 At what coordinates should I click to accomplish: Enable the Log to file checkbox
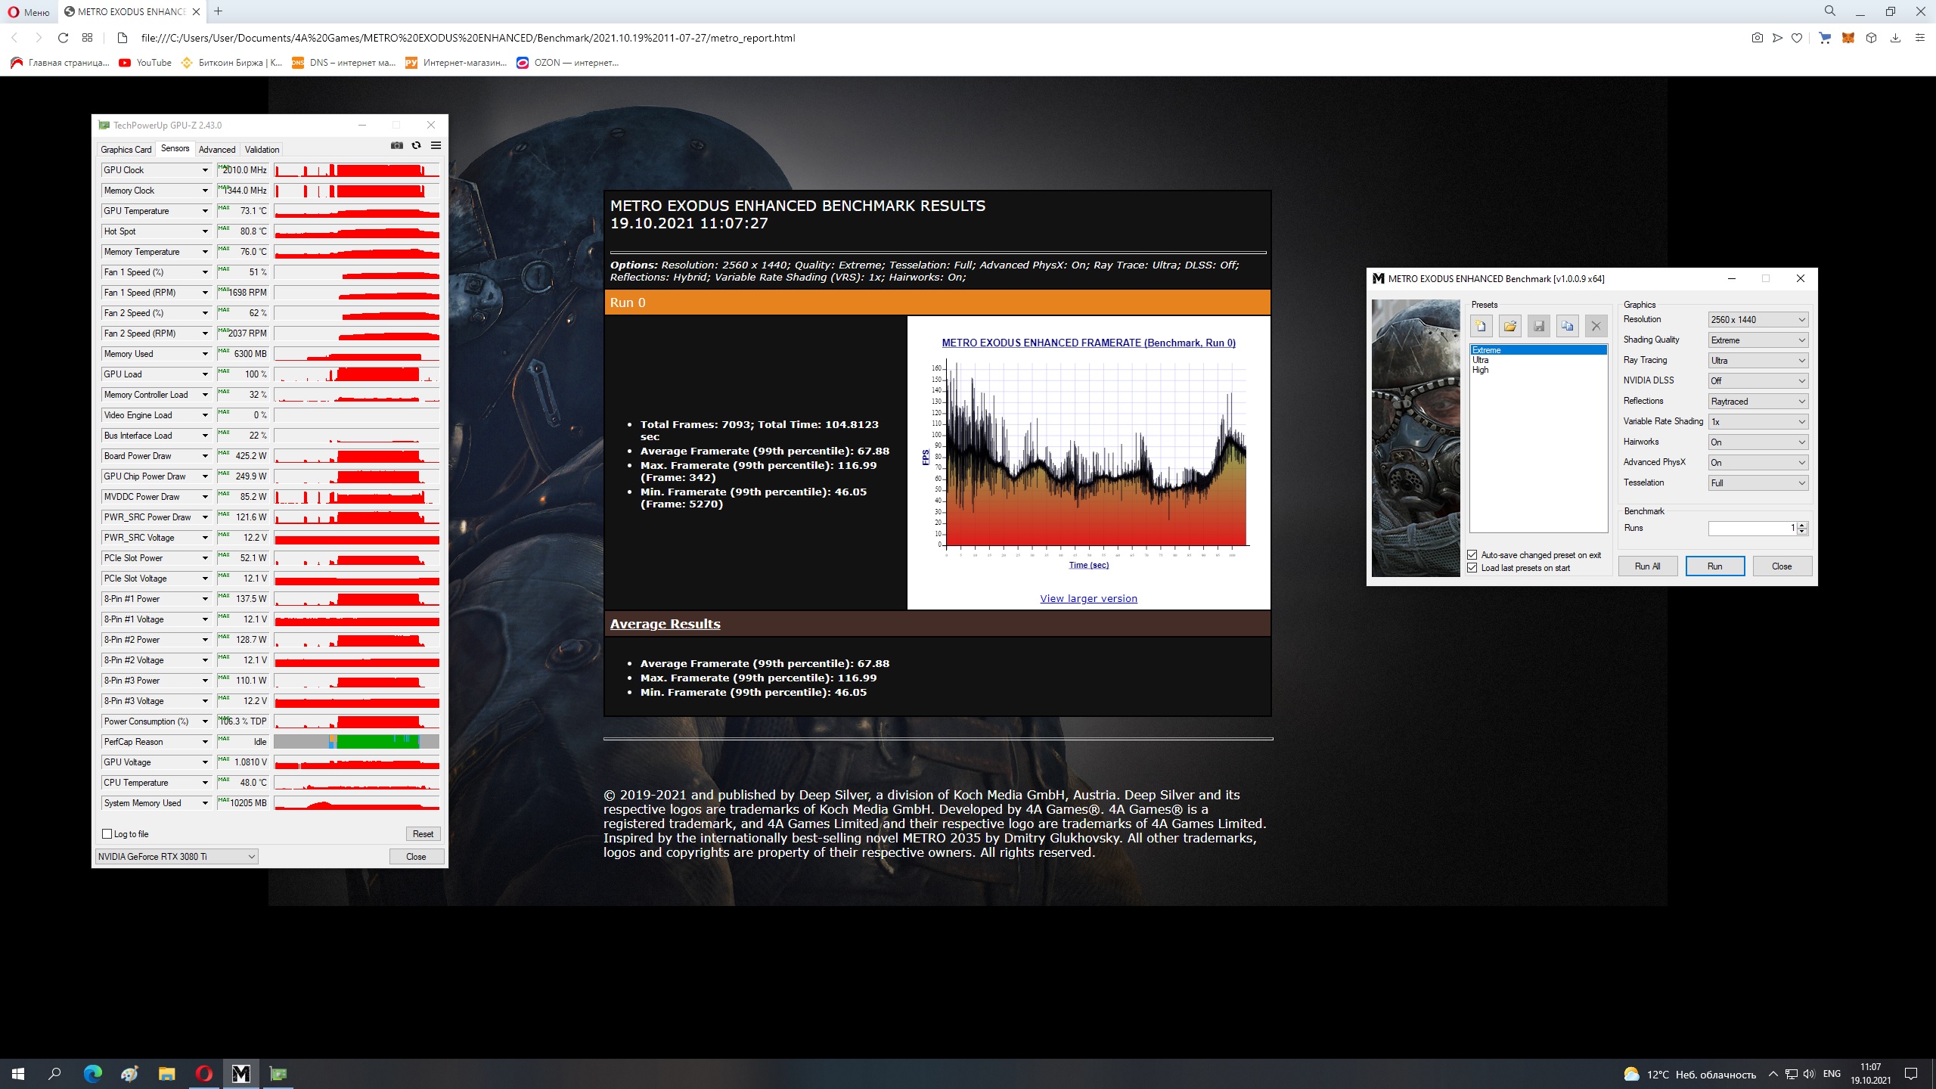click(x=107, y=834)
